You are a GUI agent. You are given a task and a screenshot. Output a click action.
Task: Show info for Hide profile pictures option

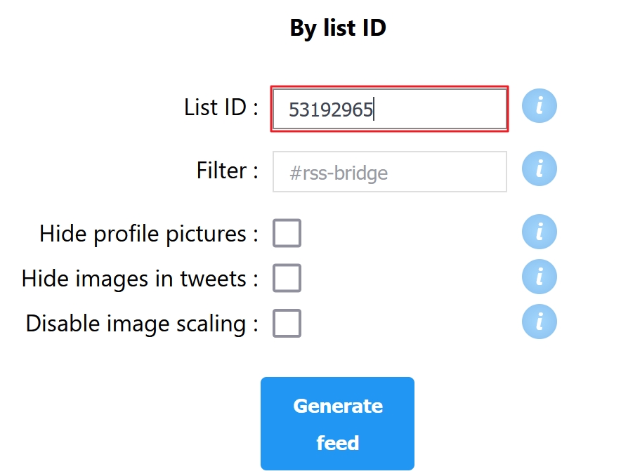[539, 232]
